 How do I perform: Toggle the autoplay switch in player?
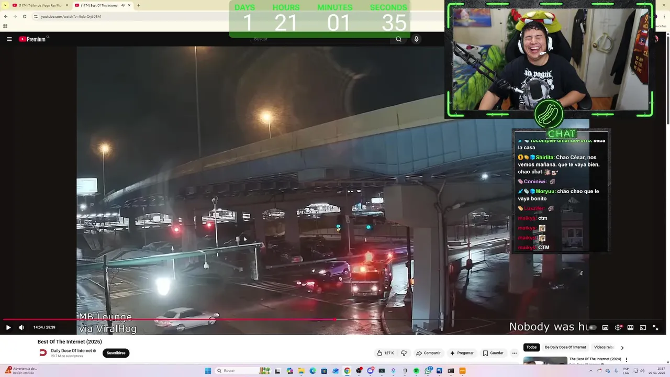(592, 327)
